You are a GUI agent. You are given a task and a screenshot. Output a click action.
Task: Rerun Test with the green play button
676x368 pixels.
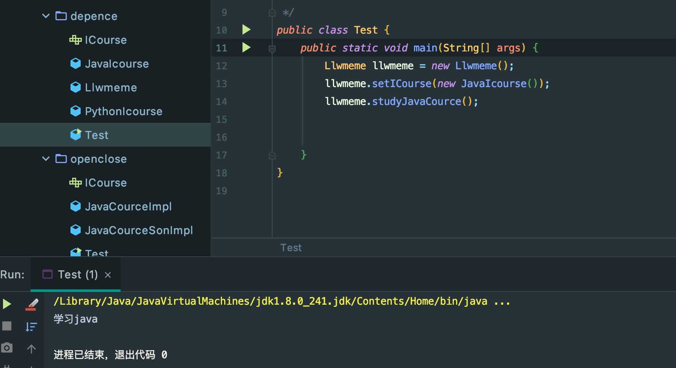pos(7,304)
